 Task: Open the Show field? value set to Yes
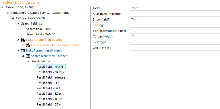(x=175, y=19)
